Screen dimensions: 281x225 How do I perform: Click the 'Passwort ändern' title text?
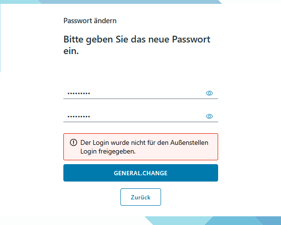click(90, 21)
